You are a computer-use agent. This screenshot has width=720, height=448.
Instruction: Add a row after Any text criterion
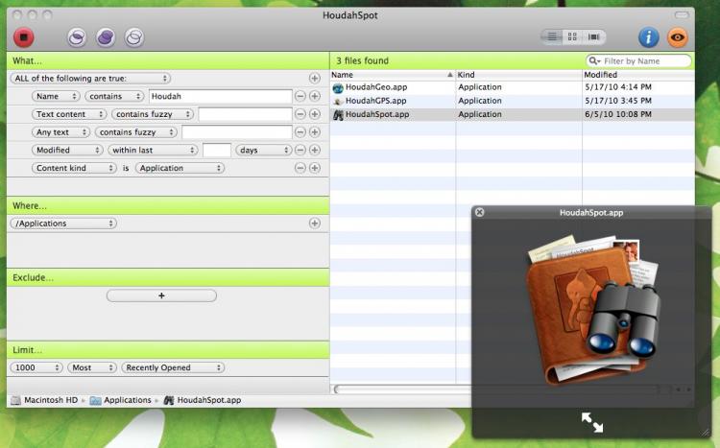pyautogui.click(x=315, y=131)
